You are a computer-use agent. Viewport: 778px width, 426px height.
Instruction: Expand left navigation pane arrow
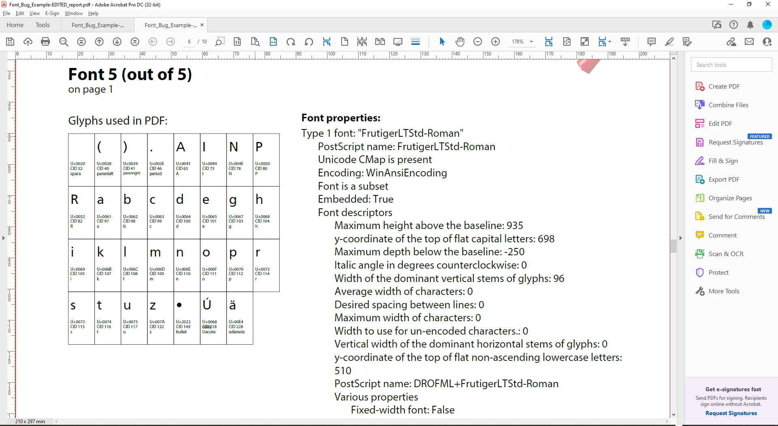pyautogui.click(x=4, y=238)
